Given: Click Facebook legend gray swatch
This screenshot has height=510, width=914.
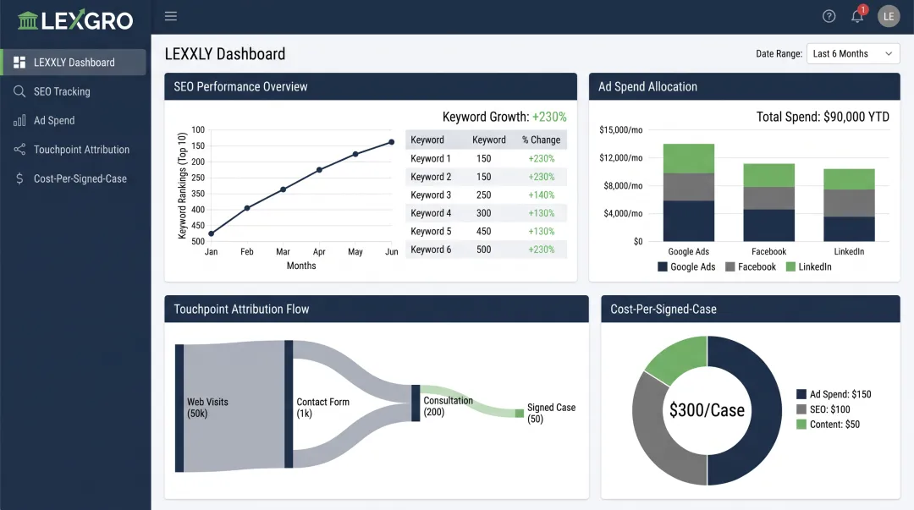Looking at the screenshot, I should tap(730, 267).
